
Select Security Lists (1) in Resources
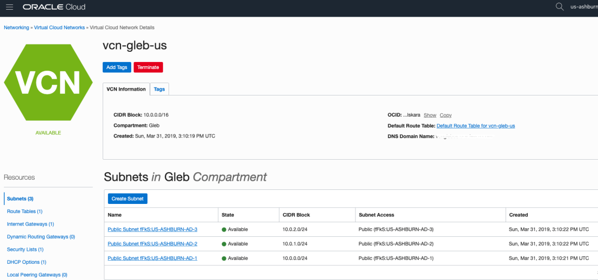pyautogui.click(x=25, y=250)
